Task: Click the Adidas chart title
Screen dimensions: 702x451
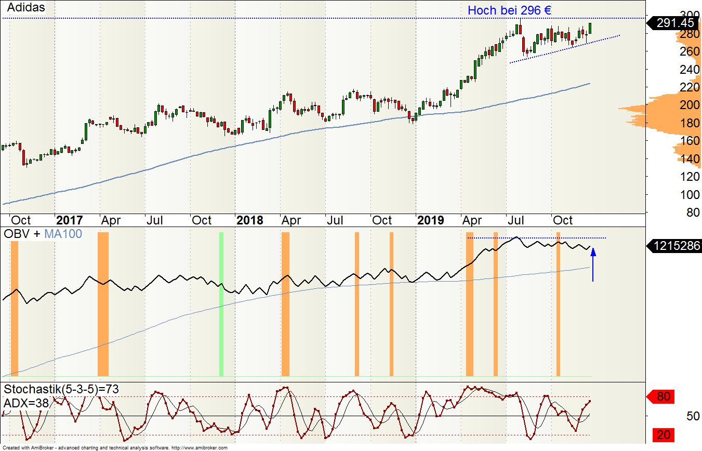Action: [26, 8]
